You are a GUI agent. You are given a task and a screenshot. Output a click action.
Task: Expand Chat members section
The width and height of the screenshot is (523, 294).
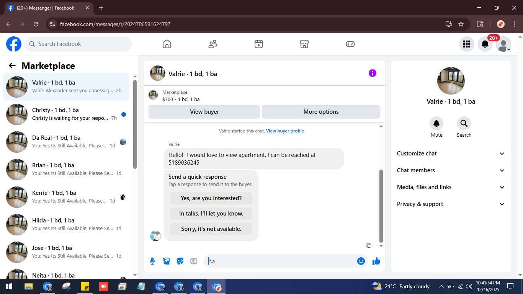click(x=451, y=170)
